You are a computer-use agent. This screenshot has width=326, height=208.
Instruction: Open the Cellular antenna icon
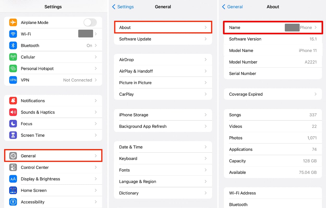13,57
